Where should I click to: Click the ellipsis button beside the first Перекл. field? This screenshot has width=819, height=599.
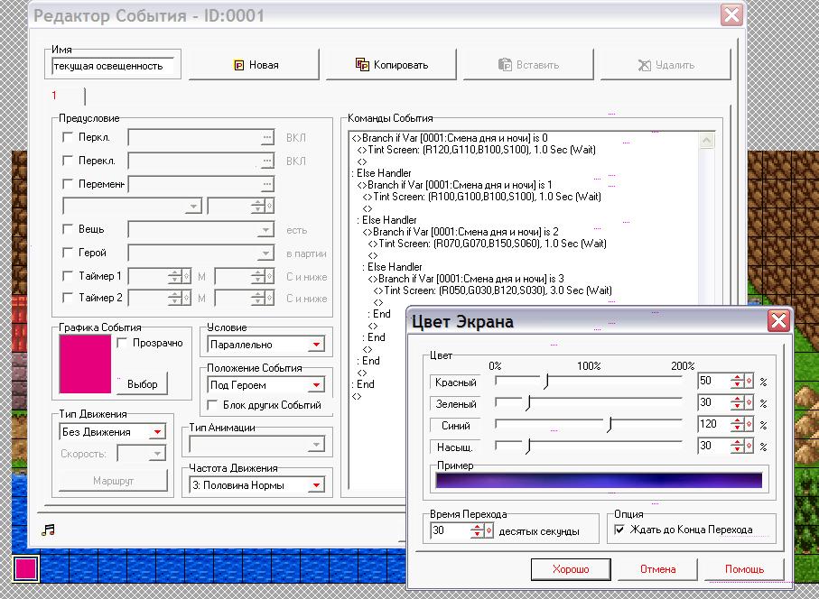(x=266, y=137)
